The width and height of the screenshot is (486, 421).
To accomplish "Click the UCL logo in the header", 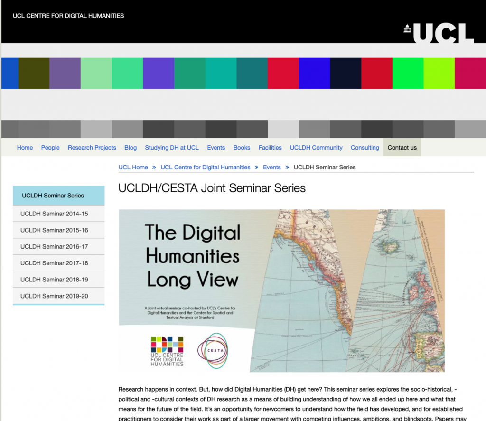I will pos(438,33).
